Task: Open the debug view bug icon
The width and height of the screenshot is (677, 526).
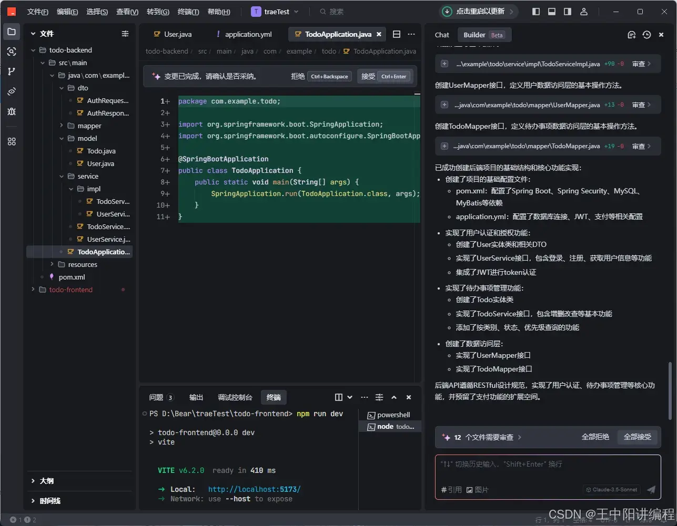Action: pos(12,111)
